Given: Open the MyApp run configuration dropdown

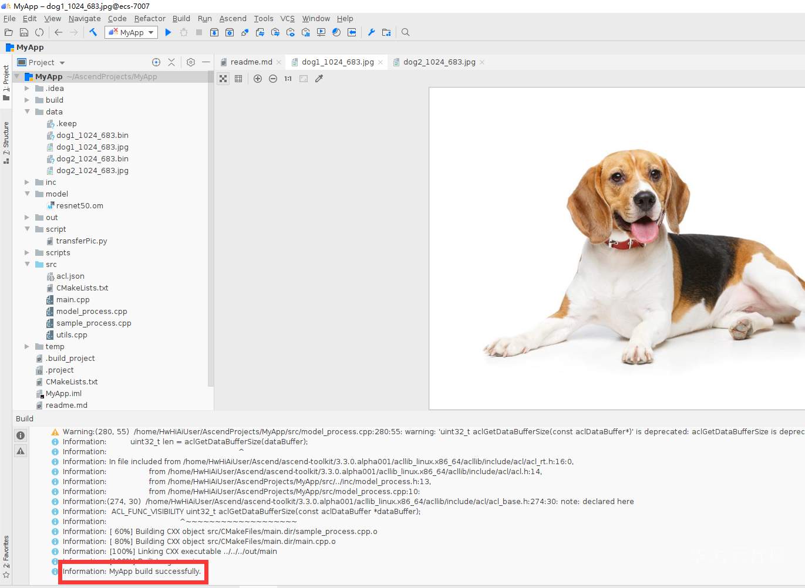Looking at the screenshot, I should click(x=131, y=32).
